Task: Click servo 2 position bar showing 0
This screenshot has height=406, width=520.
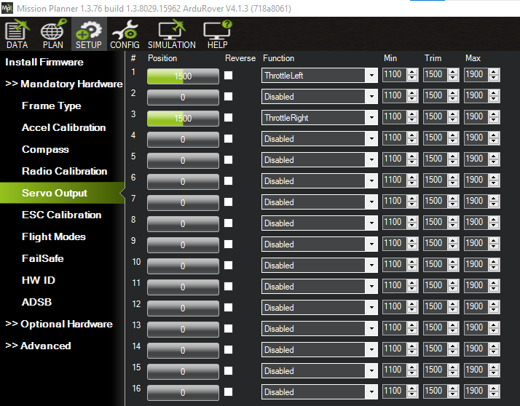Action: tap(183, 97)
